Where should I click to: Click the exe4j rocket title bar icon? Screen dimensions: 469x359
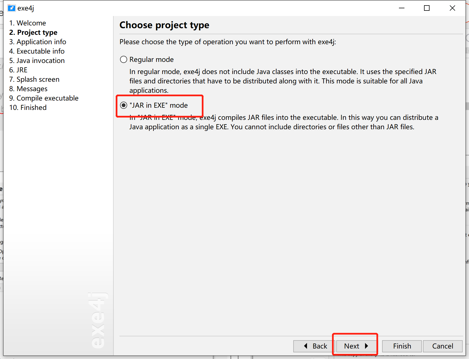click(11, 8)
